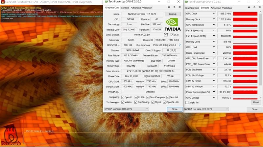
Task: Click the GPU Clock red sensor graph
Action: pyautogui.click(x=245, y=14)
